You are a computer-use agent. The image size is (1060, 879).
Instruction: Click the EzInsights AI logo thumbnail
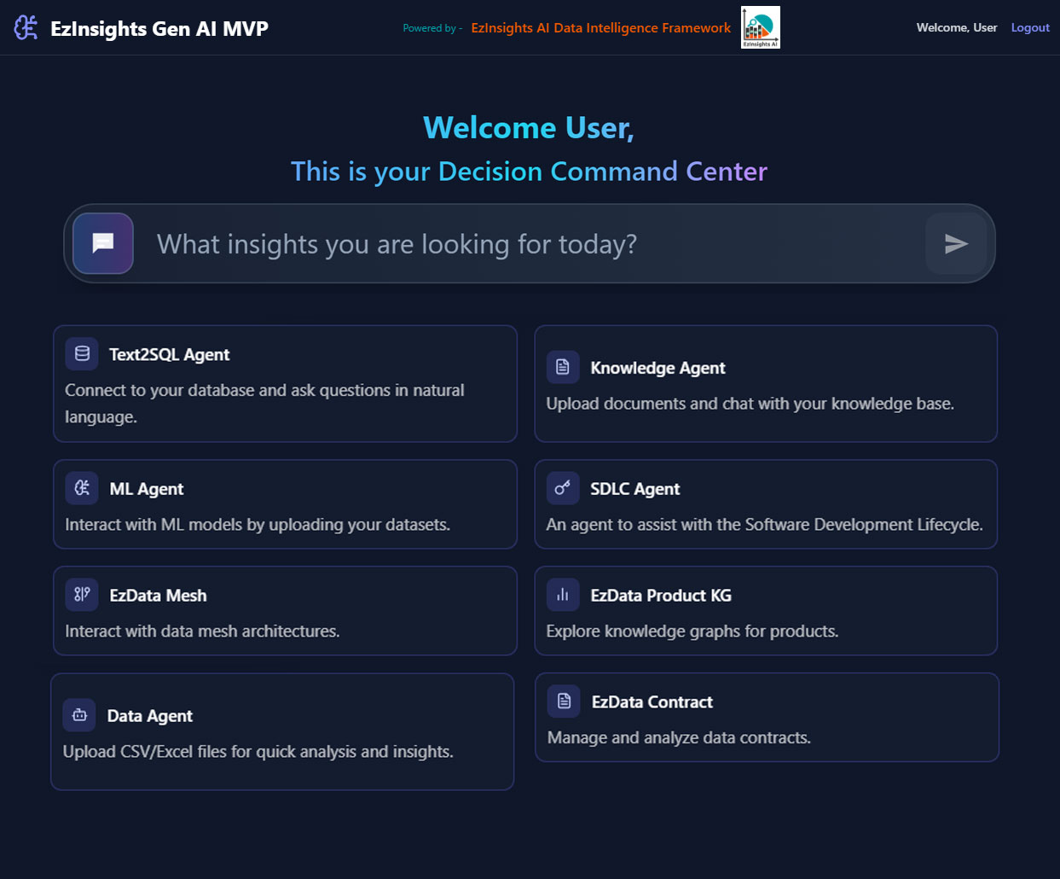click(760, 27)
